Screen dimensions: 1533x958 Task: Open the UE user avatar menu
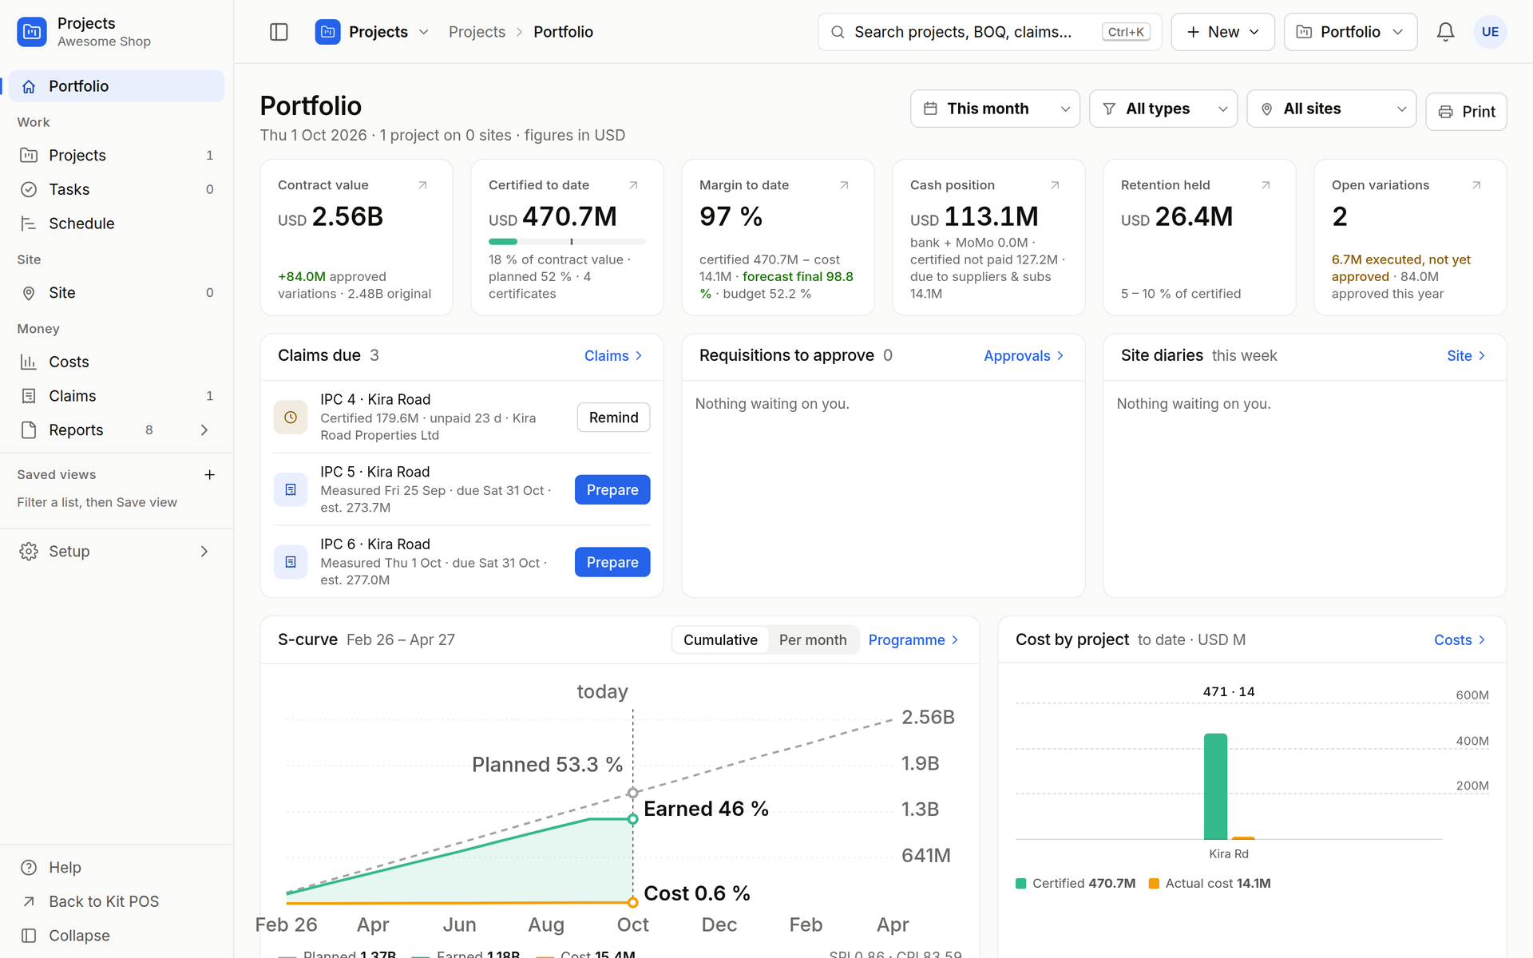[1490, 32]
